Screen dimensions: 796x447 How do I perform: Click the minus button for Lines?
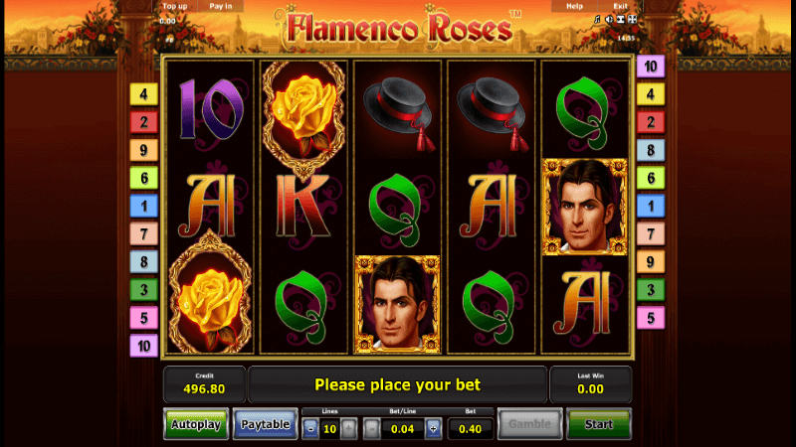point(310,429)
